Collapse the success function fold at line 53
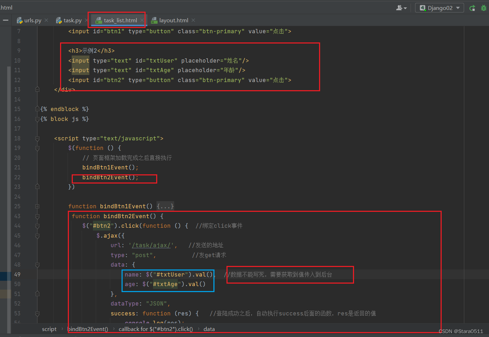489x337 pixels. tap(37, 313)
